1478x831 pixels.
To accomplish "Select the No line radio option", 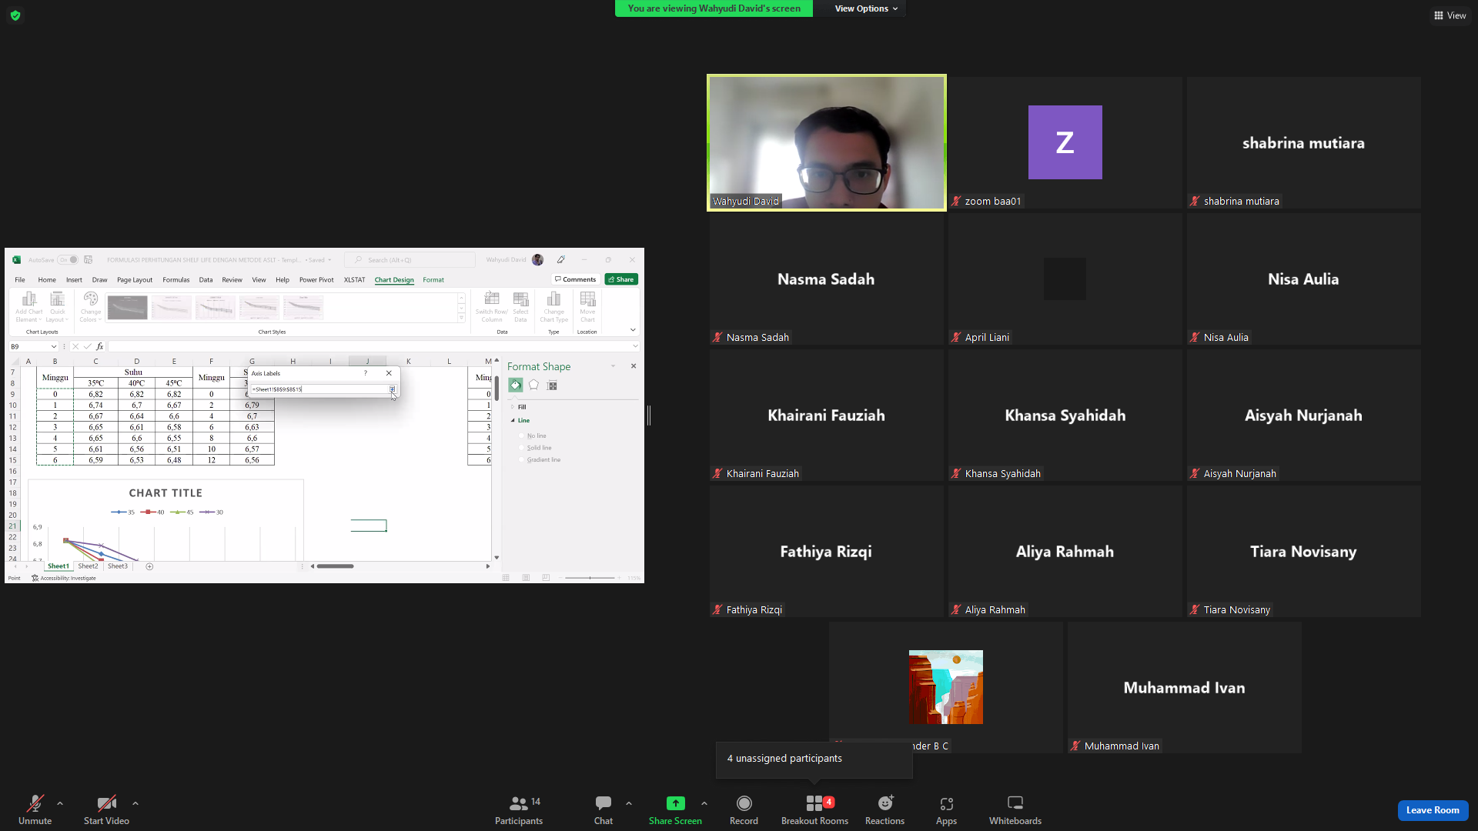I will [522, 436].
